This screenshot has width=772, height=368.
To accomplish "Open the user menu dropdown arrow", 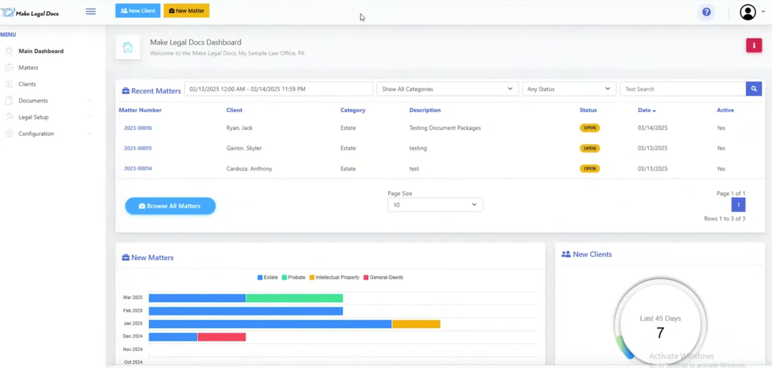I will 763,12.
